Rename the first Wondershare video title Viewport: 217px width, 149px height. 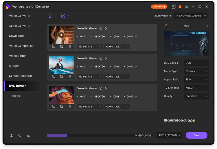point(101,28)
